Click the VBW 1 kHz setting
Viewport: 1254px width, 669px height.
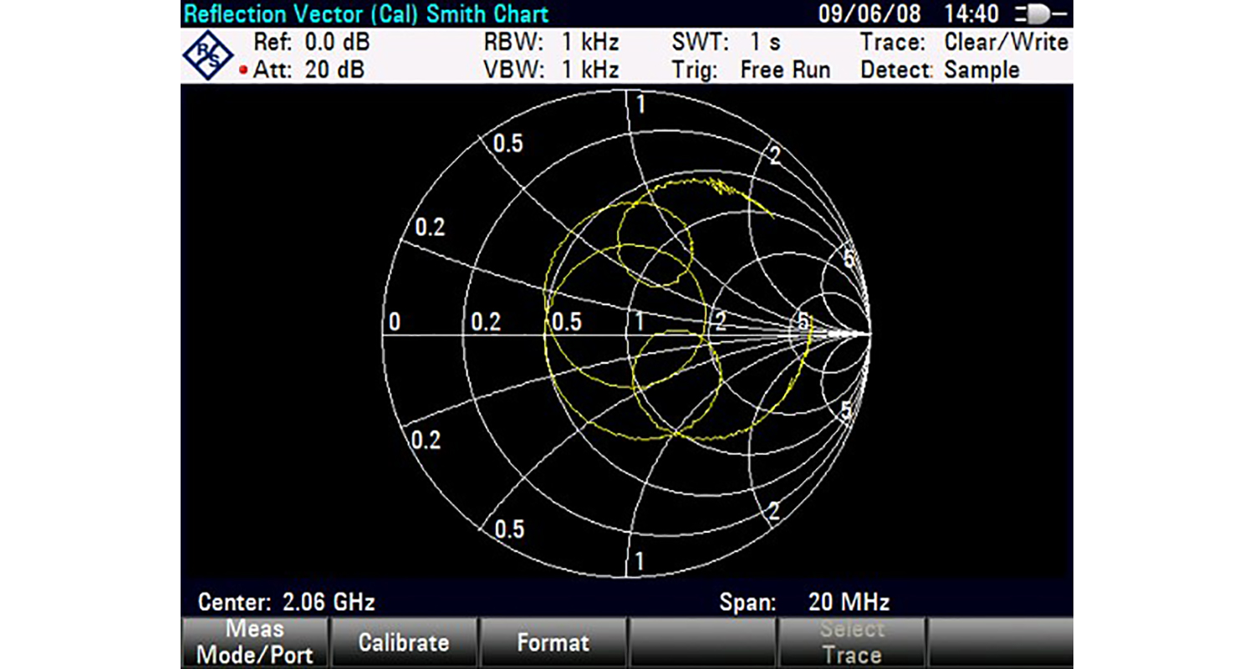[x=551, y=70]
